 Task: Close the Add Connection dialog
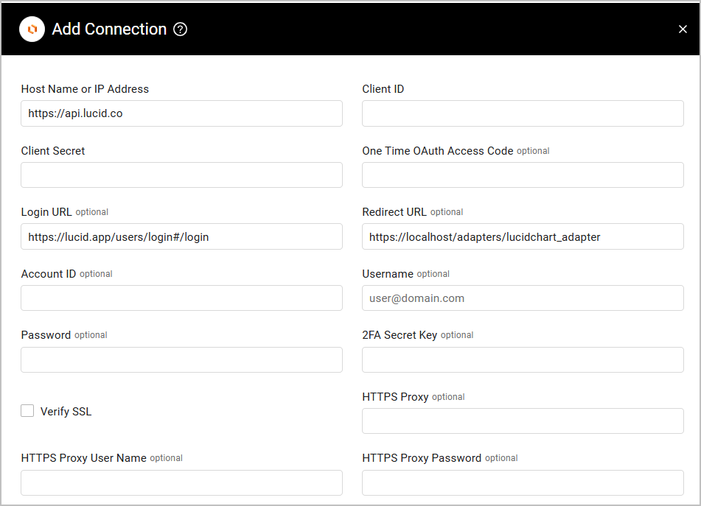point(683,29)
